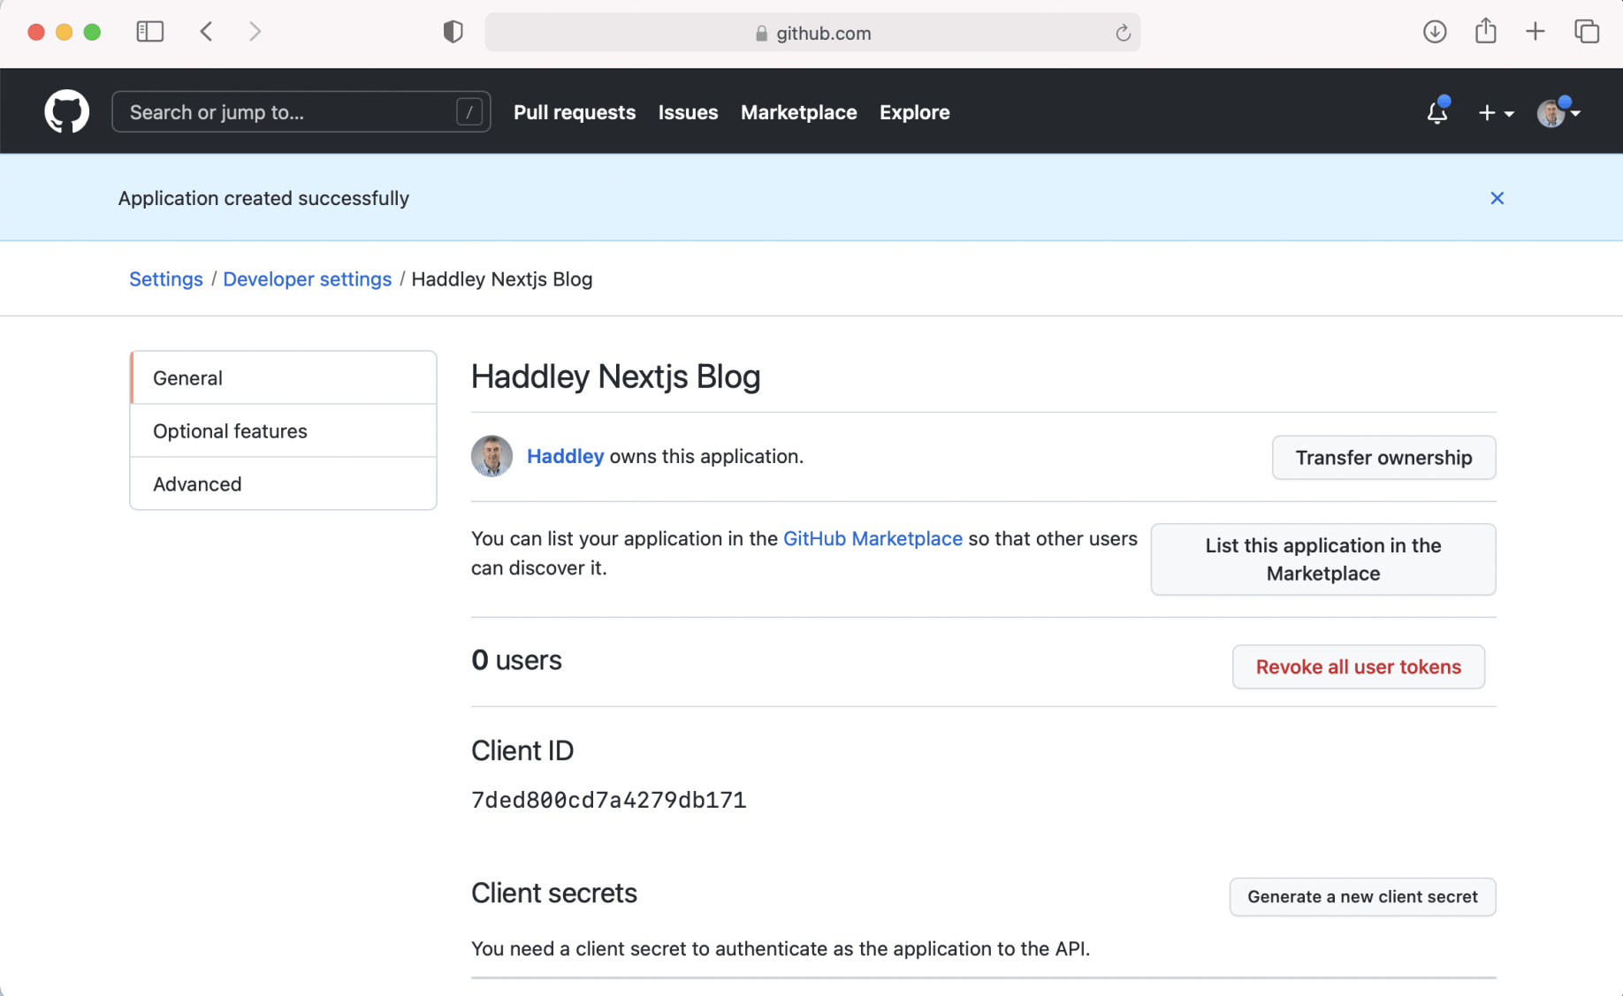This screenshot has height=996, width=1623.
Task: Click the Safari share icon
Action: [1485, 32]
